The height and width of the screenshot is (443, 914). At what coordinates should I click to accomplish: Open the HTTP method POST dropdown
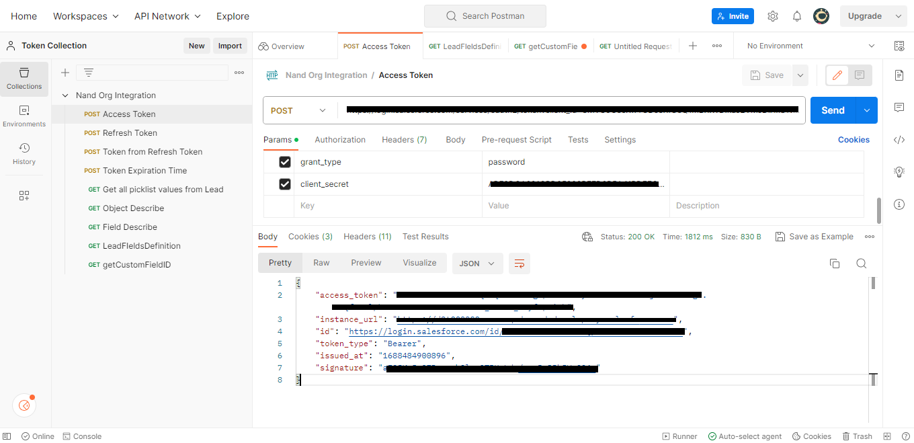coord(299,110)
